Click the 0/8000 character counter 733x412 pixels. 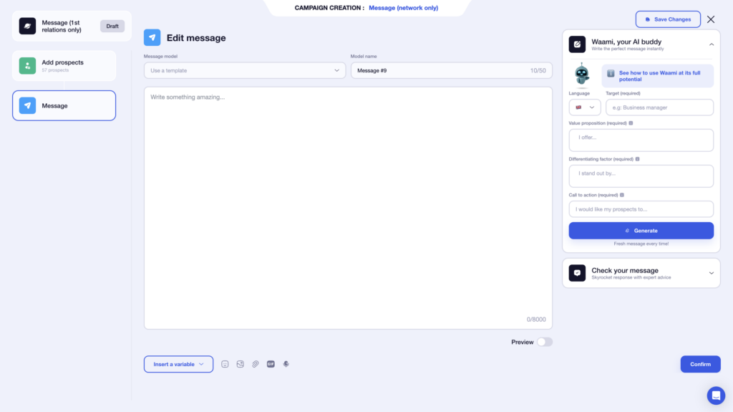tap(536, 320)
